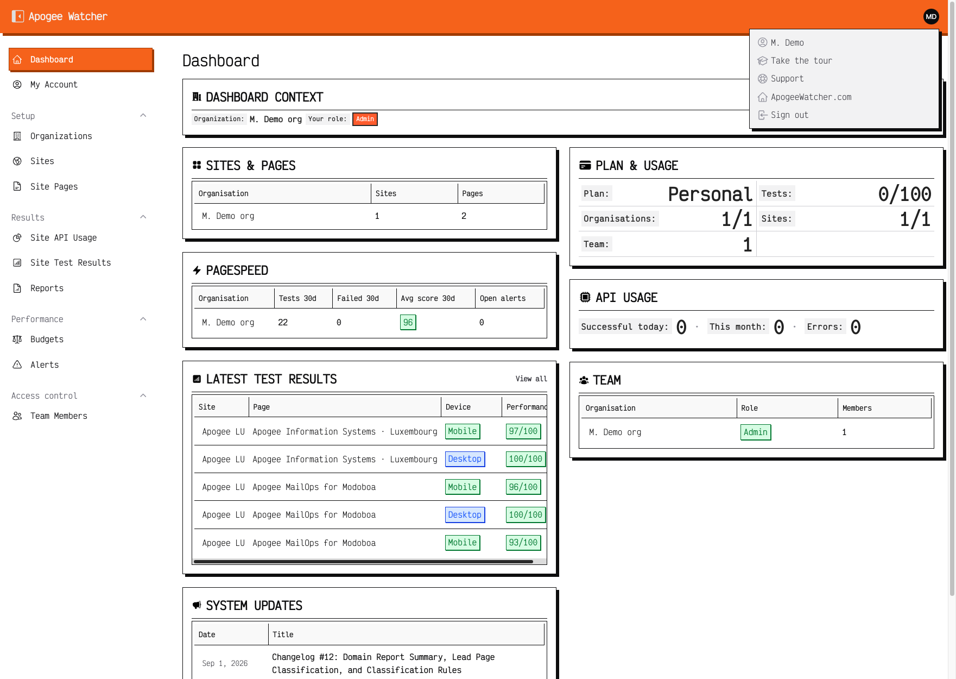Collapse the Access control section chevron
This screenshot has height=679, width=956.
[143, 395]
